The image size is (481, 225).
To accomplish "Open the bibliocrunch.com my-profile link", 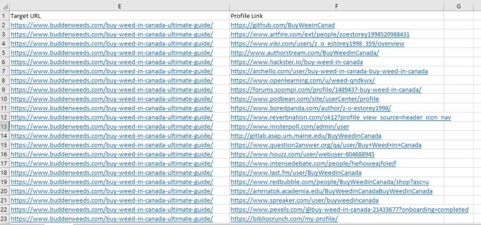I will tap(284, 219).
